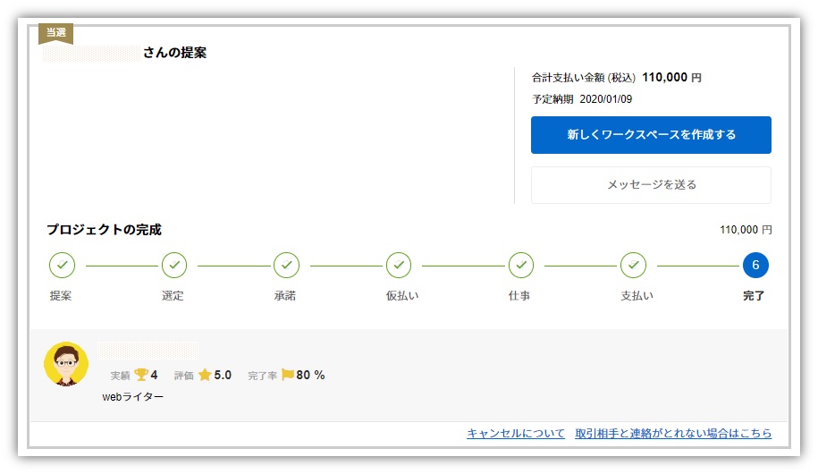Click the 110,000 円 total payment amount
This screenshot has height=474, width=818.
pos(671,78)
